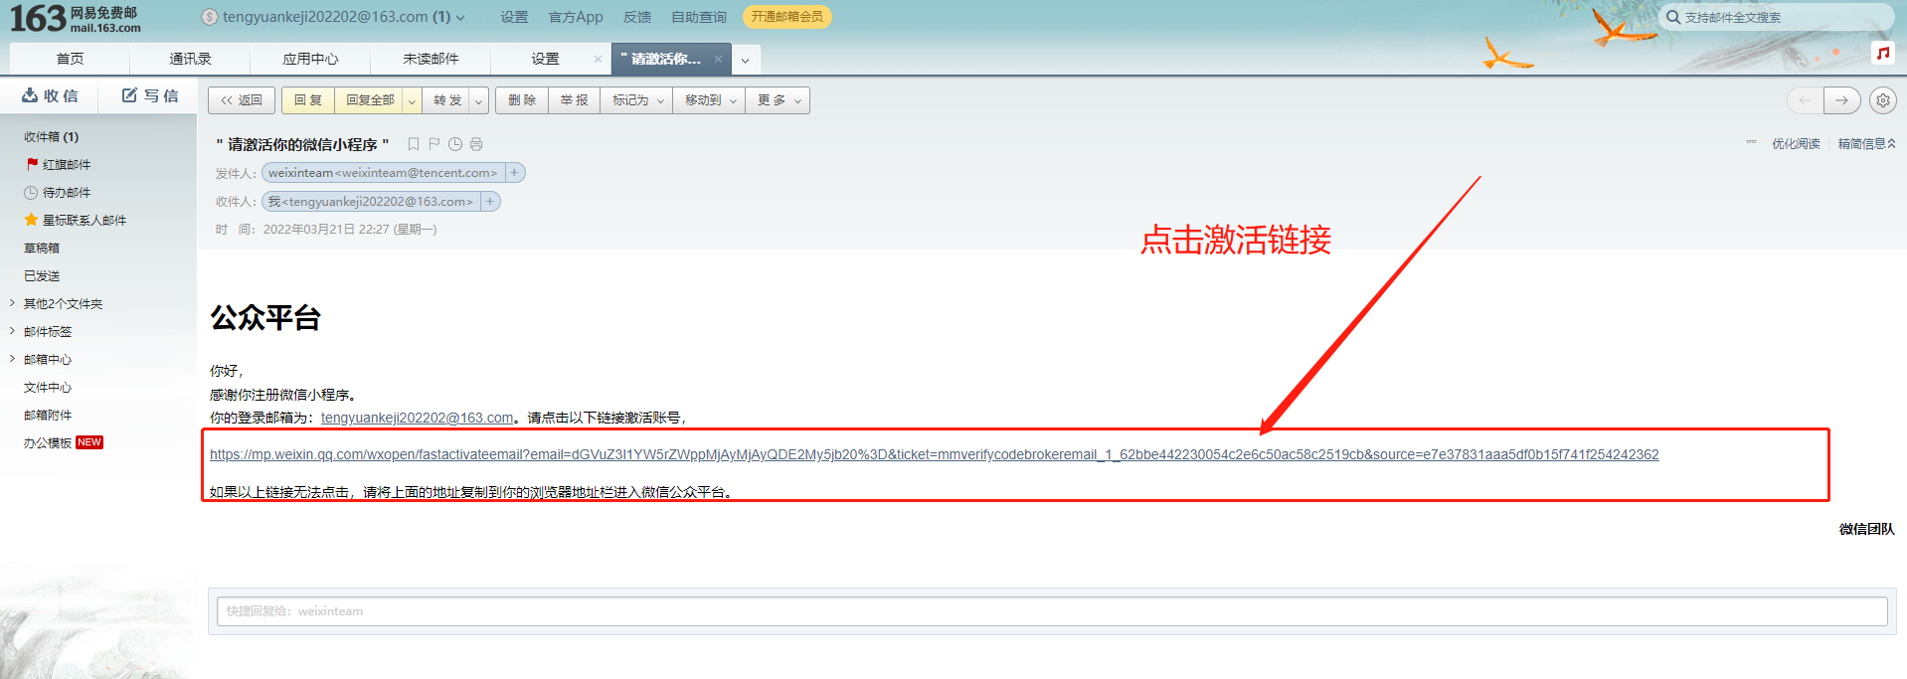Close the 设置 tab
The width and height of the screenshot is (1907, 679).
pyautogui.click(x=598, y=59)
